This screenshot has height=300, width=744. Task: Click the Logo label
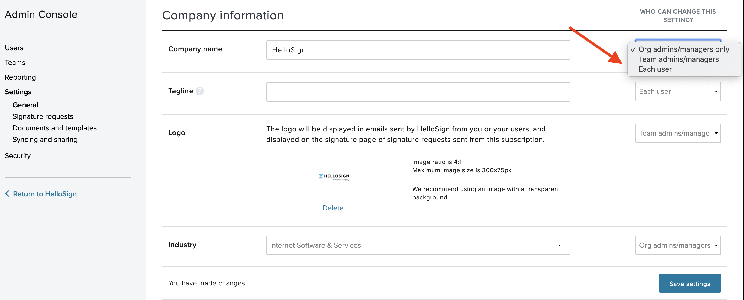[x=177, y=133]
